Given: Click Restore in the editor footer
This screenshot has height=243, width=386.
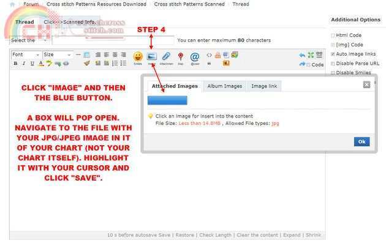Looking at the screenshot, I should tap(184, 235).
